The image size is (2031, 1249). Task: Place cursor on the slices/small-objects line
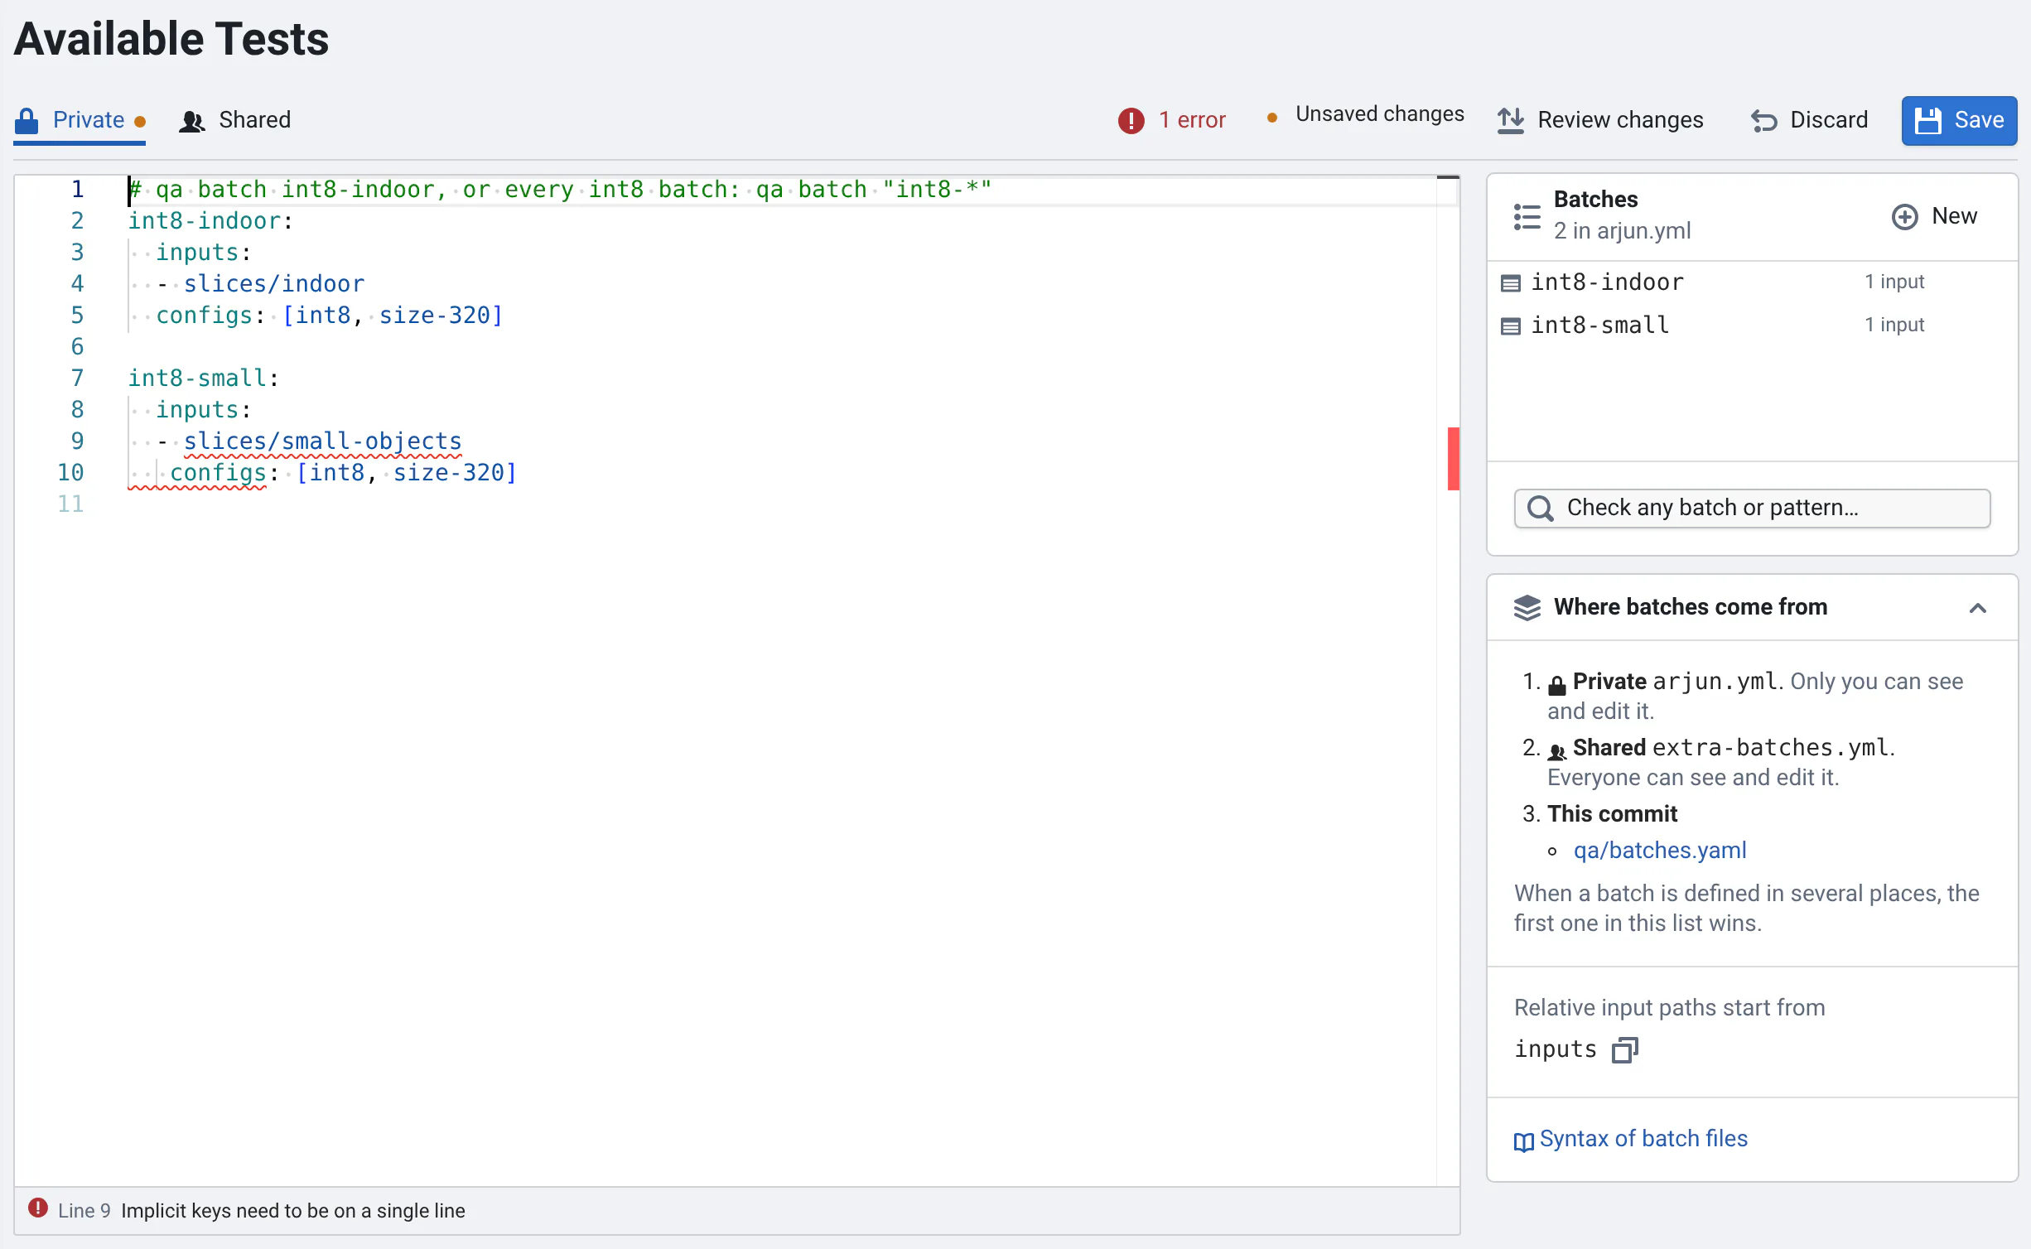click(x=322, y=441)
